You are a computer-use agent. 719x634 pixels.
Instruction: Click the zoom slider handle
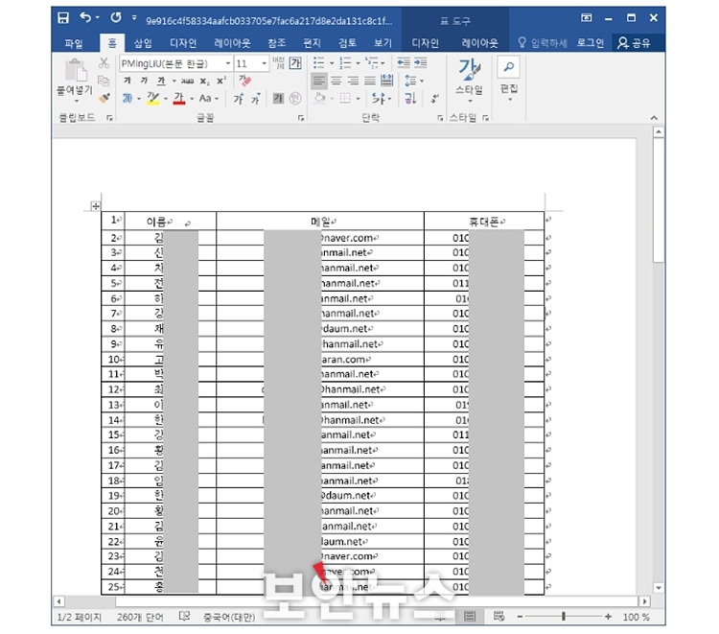[x=564, y=617]
